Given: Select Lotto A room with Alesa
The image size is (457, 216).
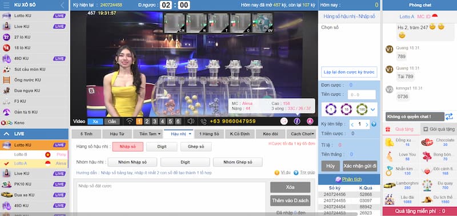Looking at the screenshot, I should point(34,164).
